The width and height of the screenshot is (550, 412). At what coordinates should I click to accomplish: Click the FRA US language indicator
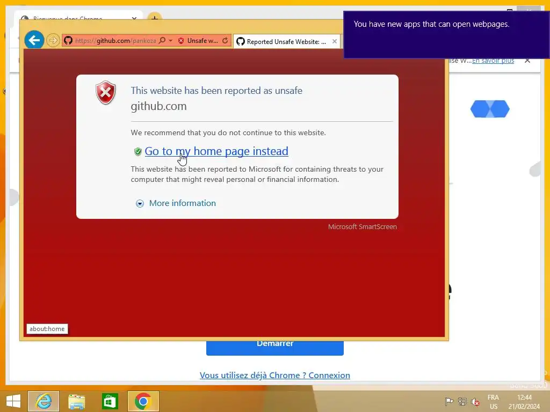pos(493,402)
